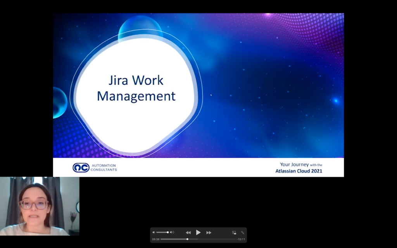
Task: Enable picture-in-picture mode
Action: click(x=234, y=232)
